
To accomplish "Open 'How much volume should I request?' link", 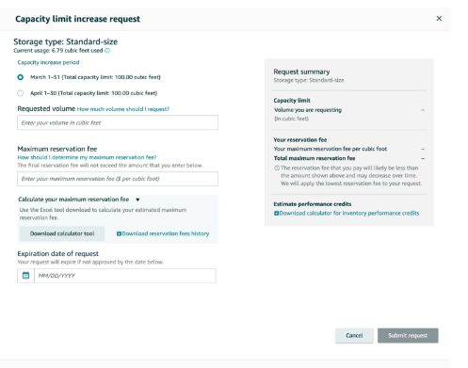I will pyautogui.click(x=123, y=109).
